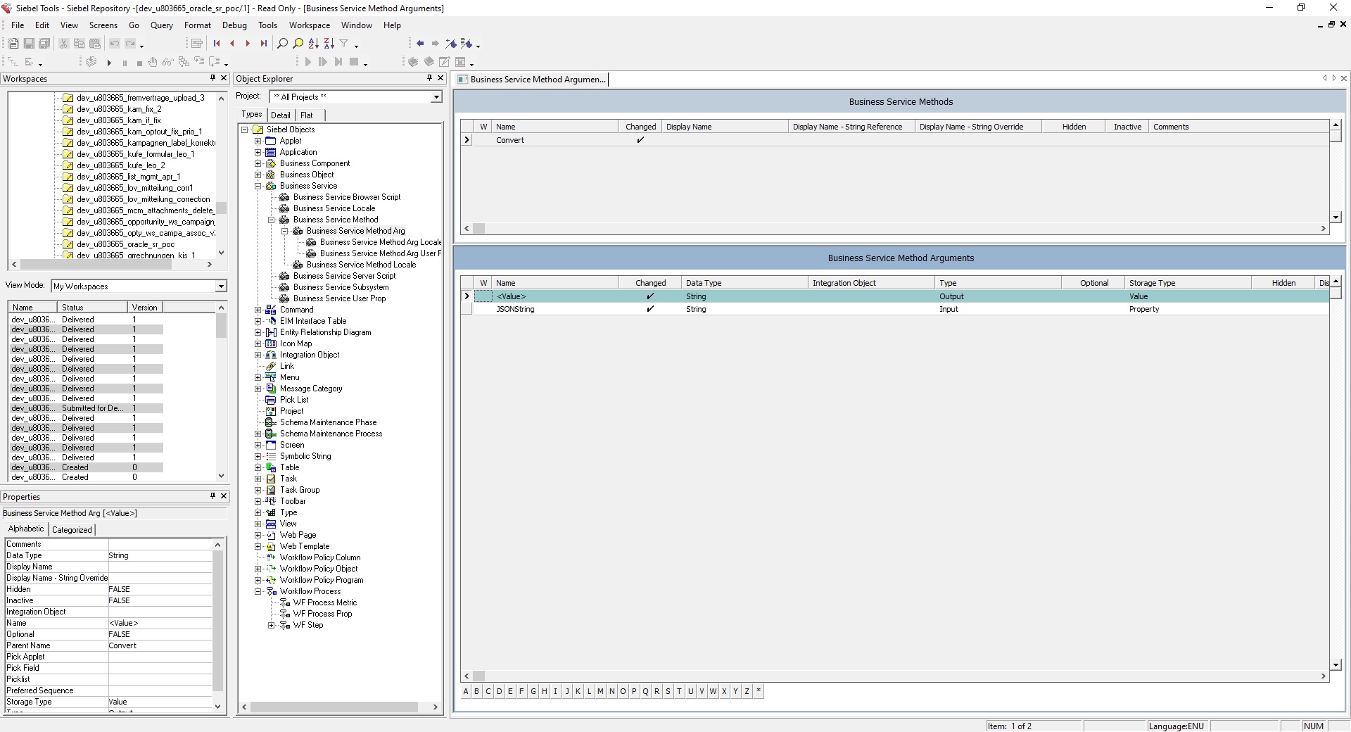Click the Add Bookmark toolbar icon

click(451, 44)
